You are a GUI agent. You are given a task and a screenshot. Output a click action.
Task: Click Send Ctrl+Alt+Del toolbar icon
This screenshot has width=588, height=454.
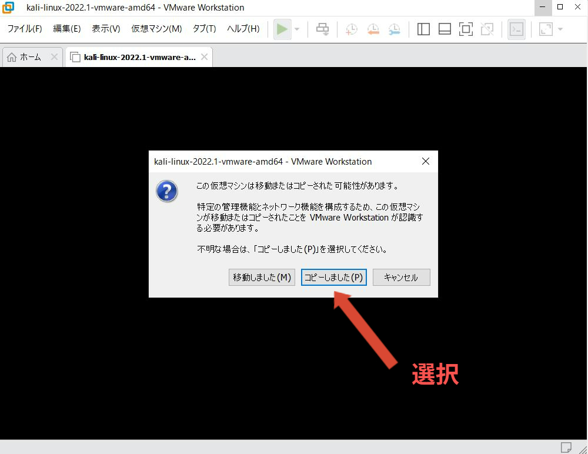[322, 29]
